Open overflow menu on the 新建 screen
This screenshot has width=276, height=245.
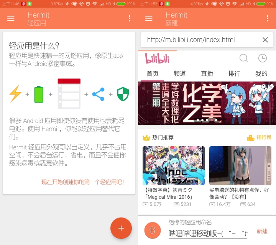pyautogui.click(x=268, y=18)
